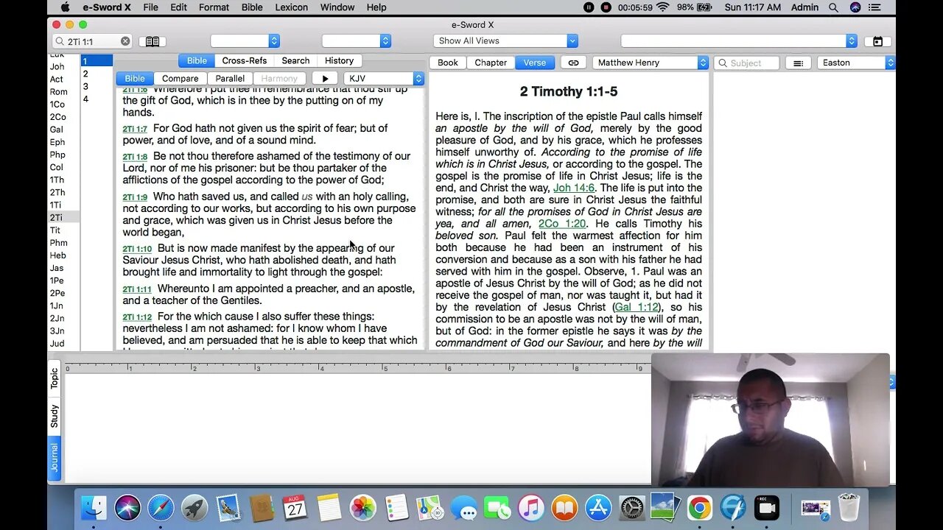Select Chapter commentary scope

[491, 63]
